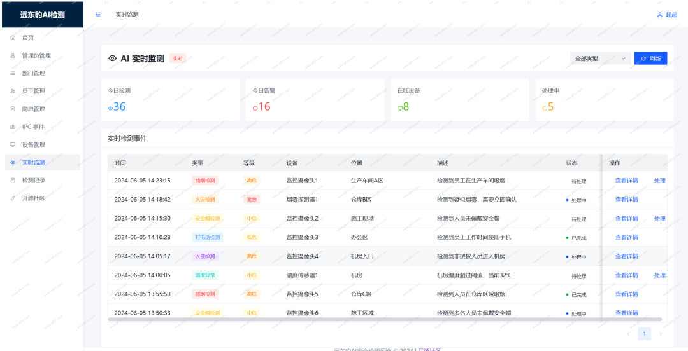Open 检测记录 from the sidebar
The image size is (688, 351).
pyautogui.click(x=42, y=180)
